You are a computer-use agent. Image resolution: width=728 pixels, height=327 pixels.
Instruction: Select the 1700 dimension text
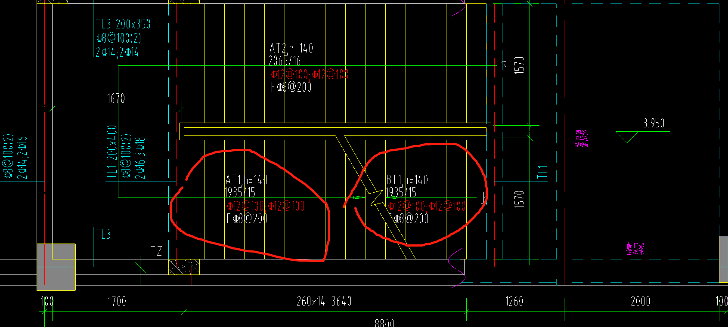tap(117, 301)
